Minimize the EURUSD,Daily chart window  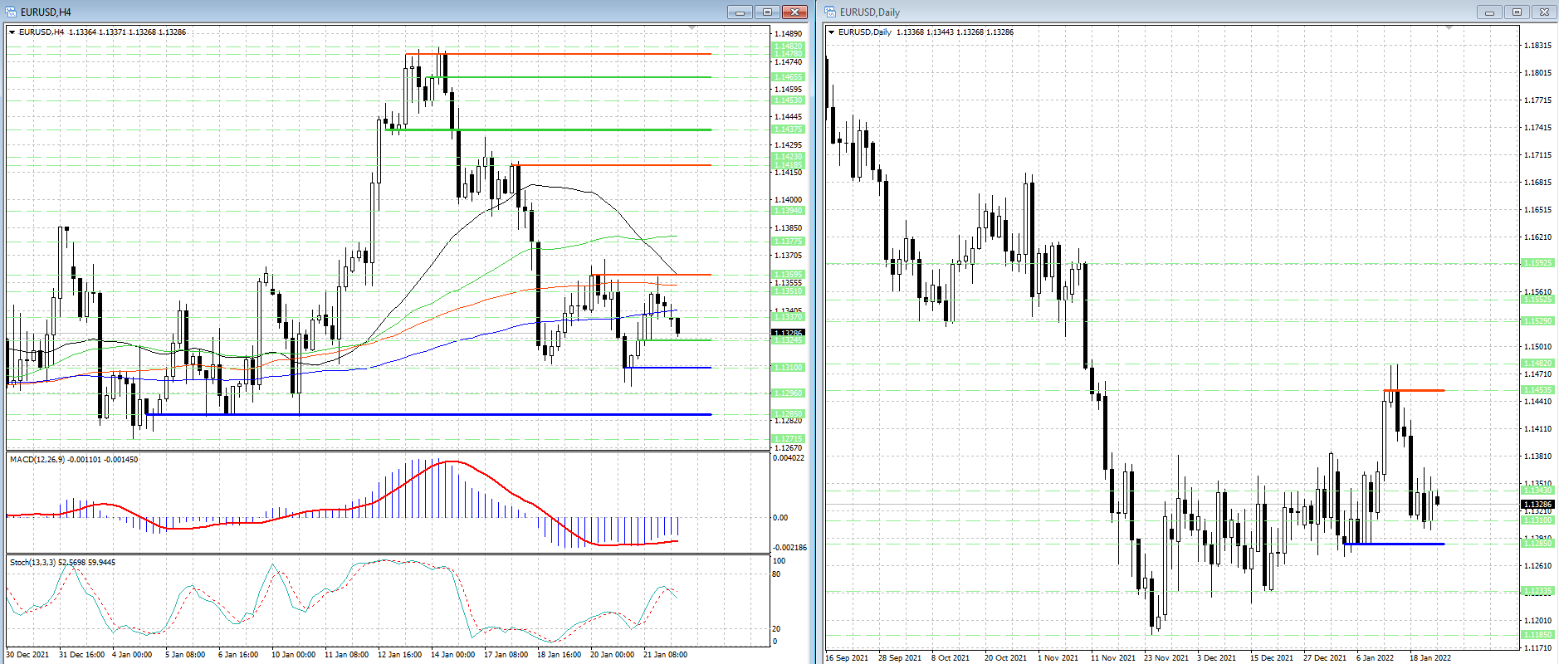(1489, 12)
